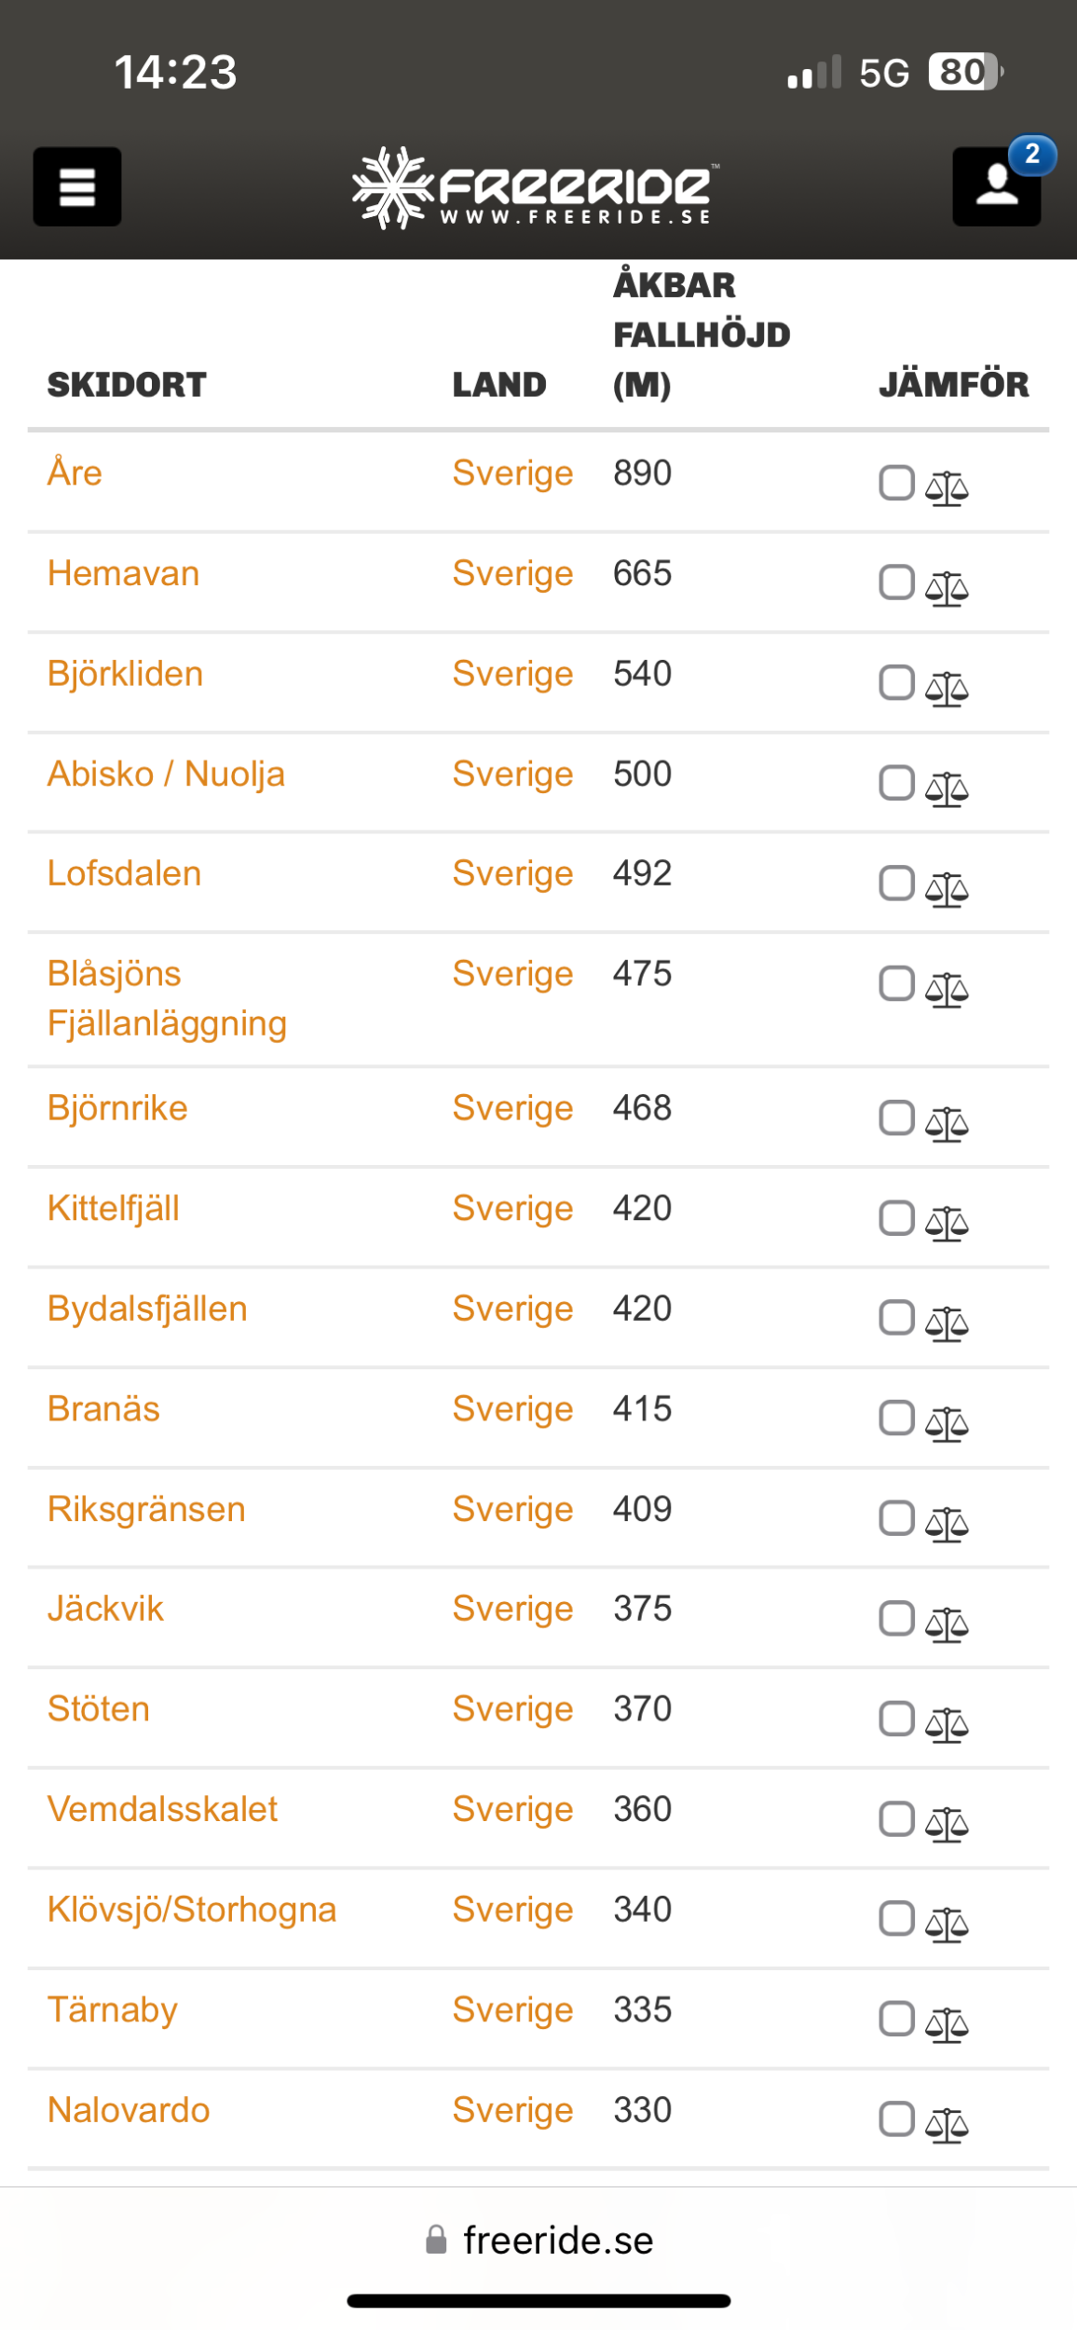Tap the scales icon in Stöten row
This screenshot has height=2330, width=1077.
(947, 1724)
